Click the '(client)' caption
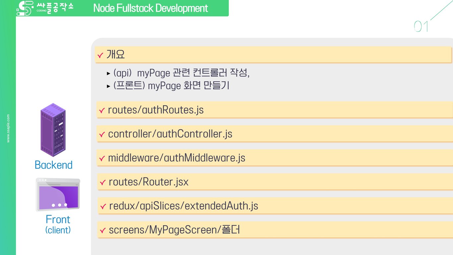Screen dimensions: 453x255 click(x=58, y=230)
